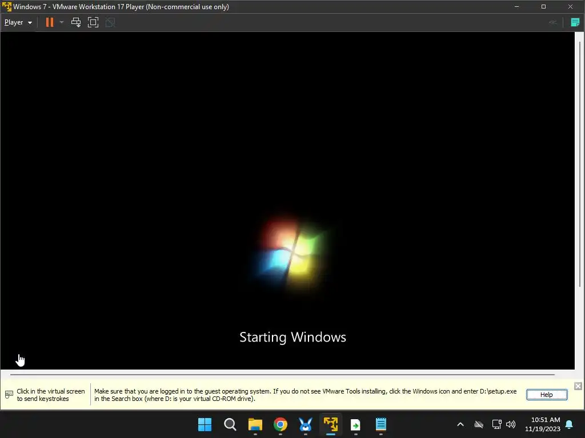Open notifications bell icon
This screenshot has width=585, height=438.
[570, 424]
